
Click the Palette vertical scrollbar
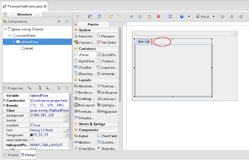[x=120, y=65]
